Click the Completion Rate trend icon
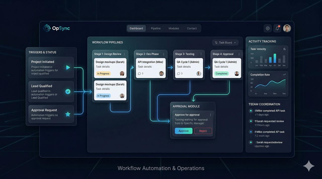 tap(285, 75)
